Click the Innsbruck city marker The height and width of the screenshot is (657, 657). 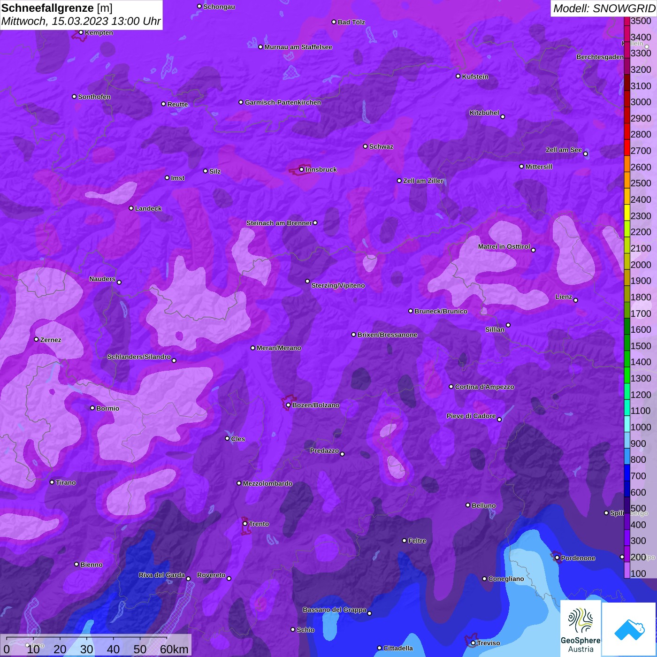point(302,169)
